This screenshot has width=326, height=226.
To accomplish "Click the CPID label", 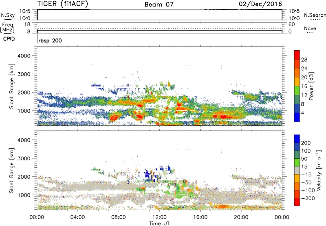I will pos(9,39).
